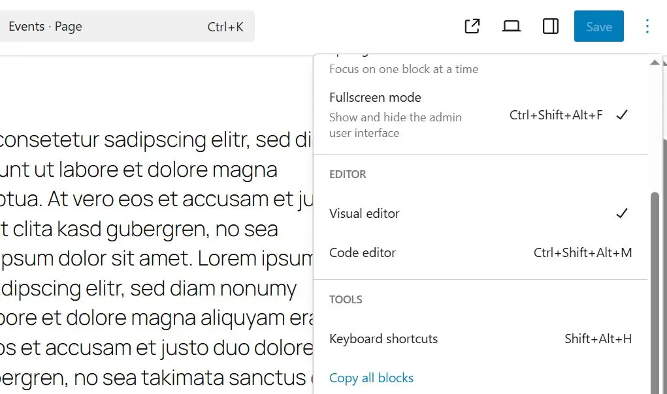Screen dimensions: 667x394
Task: Open the command palette via Events Page title
Action: pos(44,26)
